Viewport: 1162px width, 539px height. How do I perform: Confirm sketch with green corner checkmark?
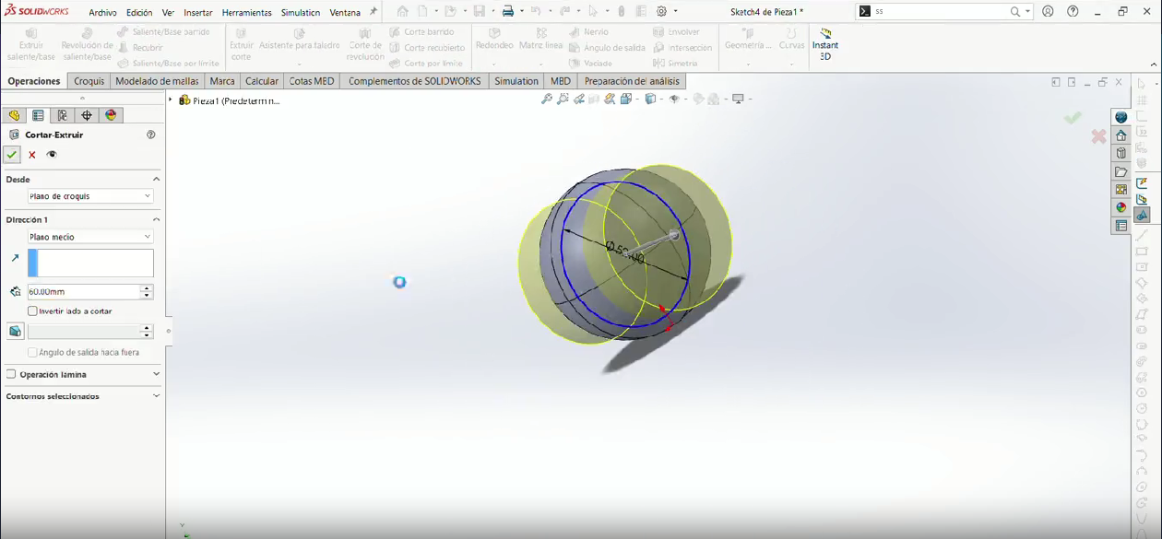(x=1073, y=118)
